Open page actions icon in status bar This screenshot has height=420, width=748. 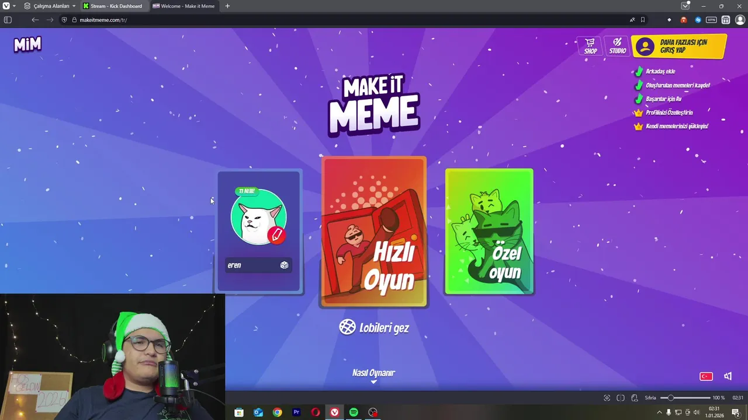[x=635, y=398]
